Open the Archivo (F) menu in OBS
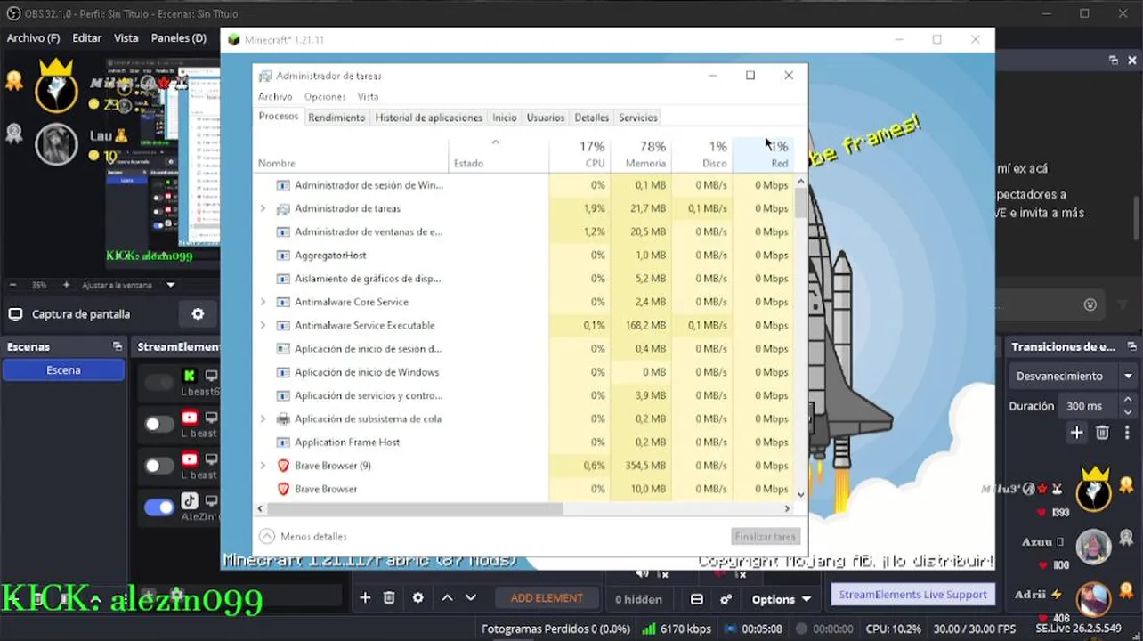 pos(33,38)
